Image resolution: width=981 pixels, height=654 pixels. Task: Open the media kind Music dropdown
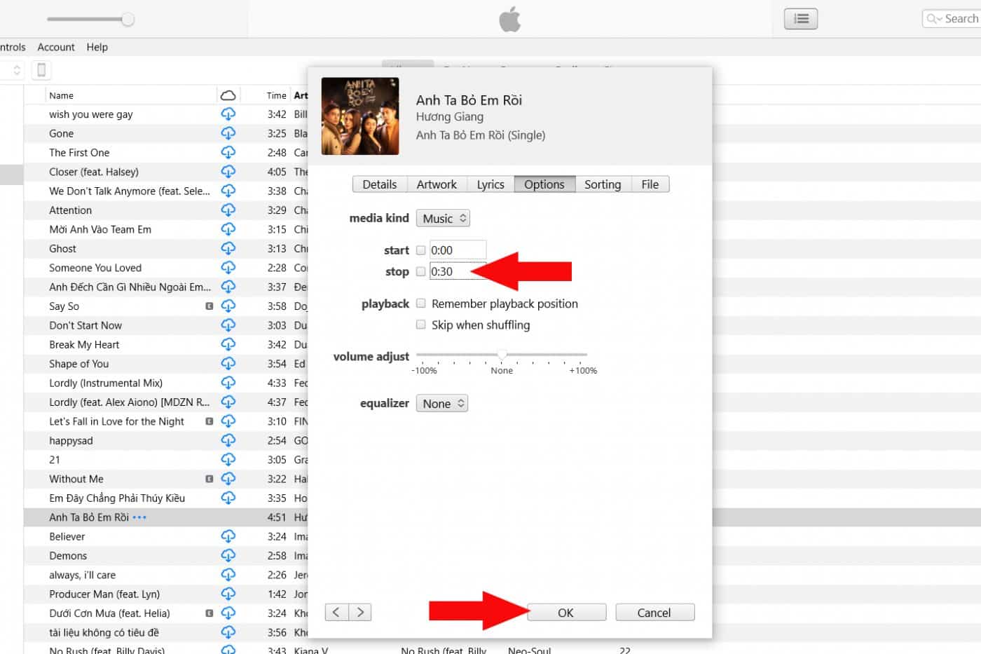coord(443,219)
